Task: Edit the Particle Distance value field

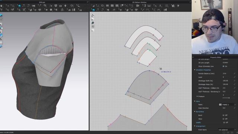Action: tap(227, 73)
